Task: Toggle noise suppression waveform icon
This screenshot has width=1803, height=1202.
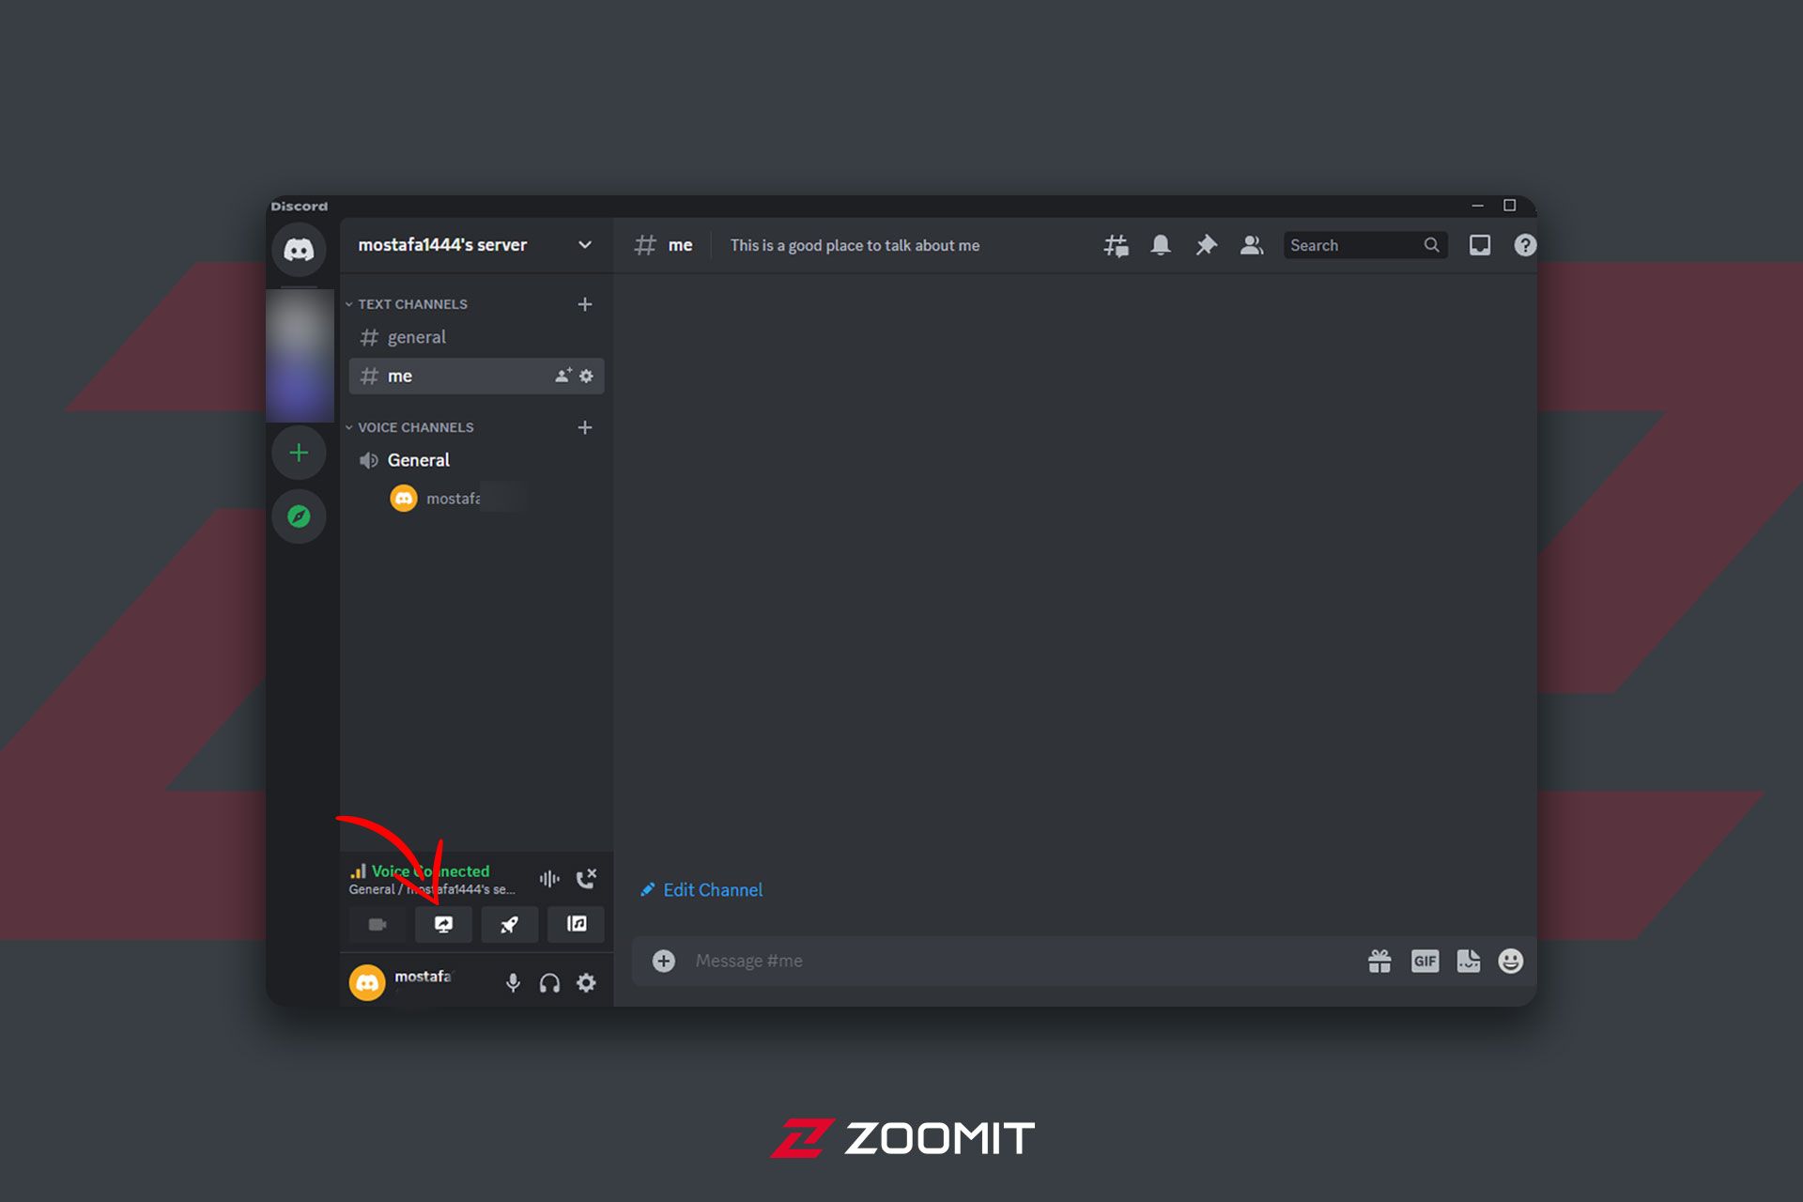Action: (x=549, y=879)
